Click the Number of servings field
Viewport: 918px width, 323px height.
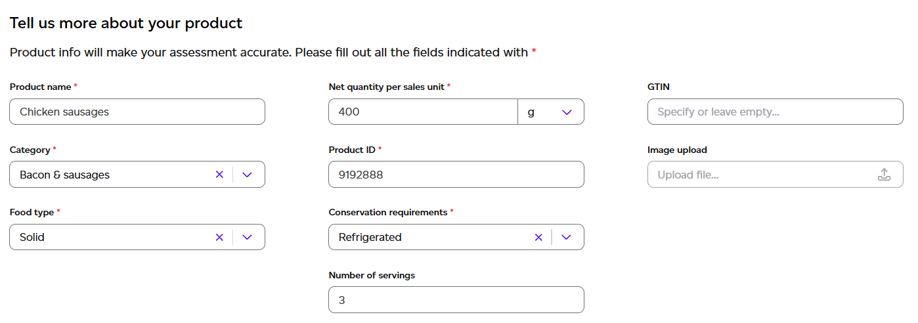[x=456, y=300]
